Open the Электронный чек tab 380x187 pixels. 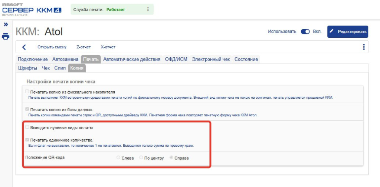(x=211, y=59)
